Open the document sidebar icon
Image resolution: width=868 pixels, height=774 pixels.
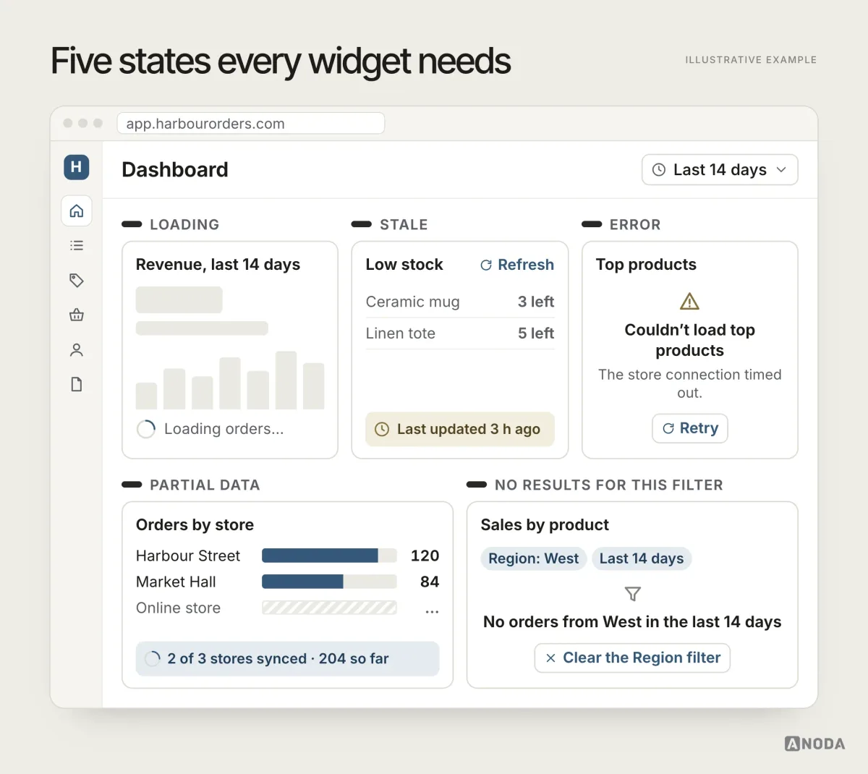[77, 384]
